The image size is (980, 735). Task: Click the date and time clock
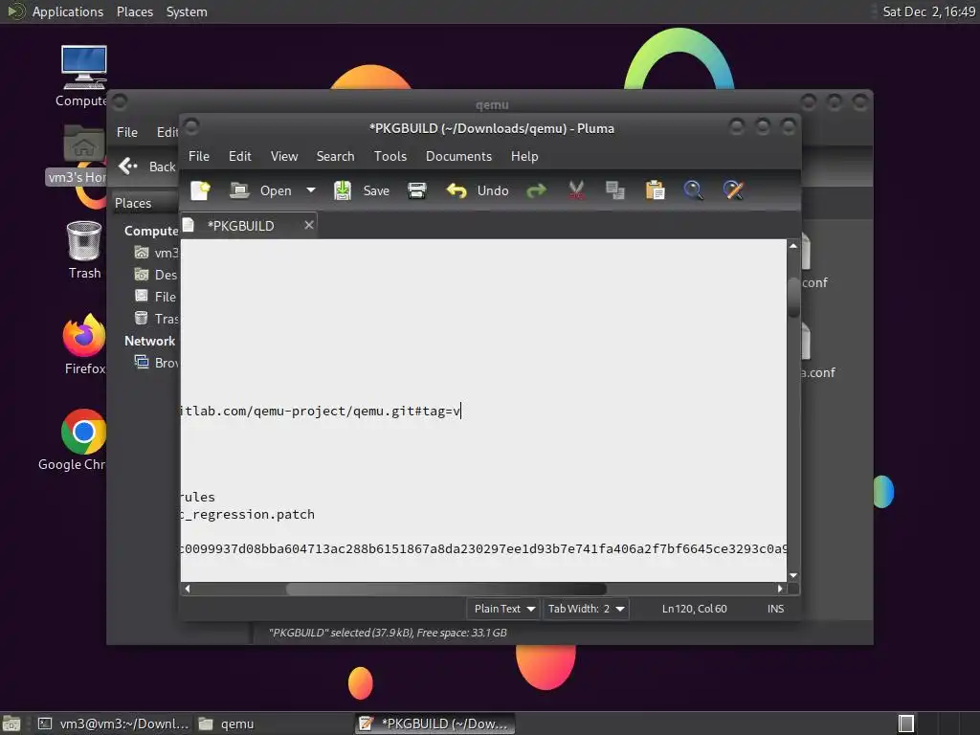point(928,11)
